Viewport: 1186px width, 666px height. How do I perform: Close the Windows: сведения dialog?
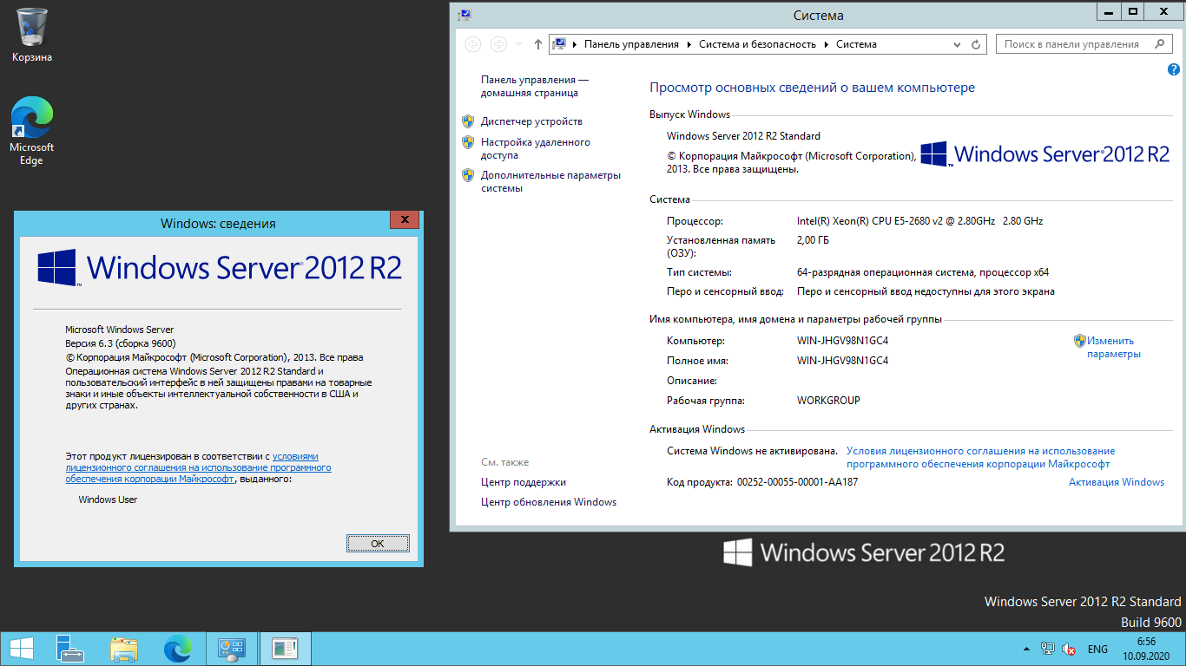404,220
